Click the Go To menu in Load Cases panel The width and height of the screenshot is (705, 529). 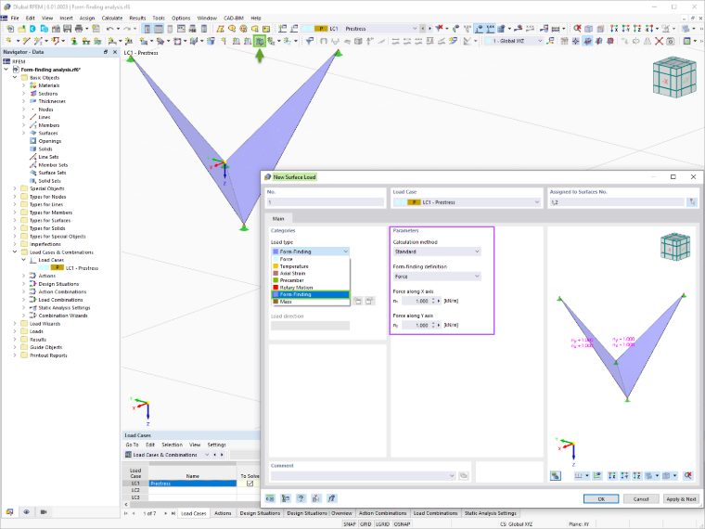132,445
